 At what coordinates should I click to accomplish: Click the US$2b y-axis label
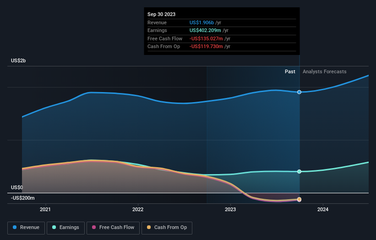pyautogui.click(x=18, y=60)
